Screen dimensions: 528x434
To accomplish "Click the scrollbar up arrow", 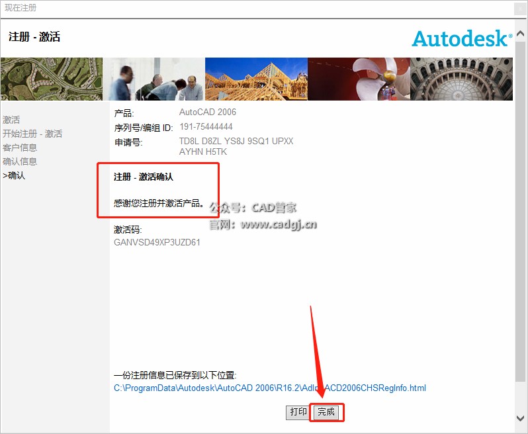I will [x=520, y=33].
